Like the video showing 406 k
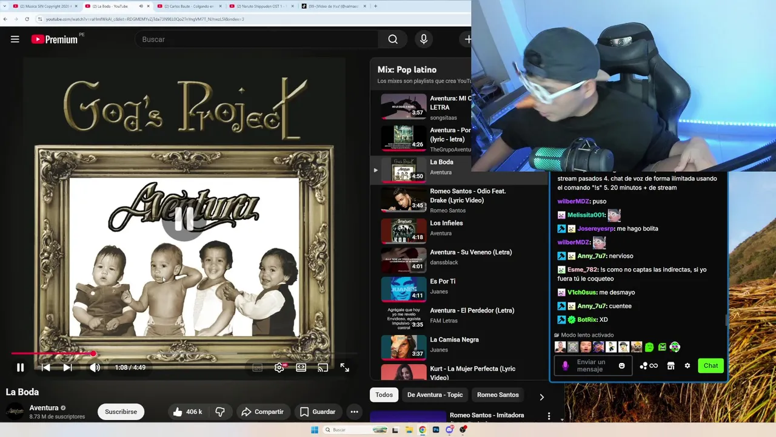776x437 pixels. click(187, 412)
